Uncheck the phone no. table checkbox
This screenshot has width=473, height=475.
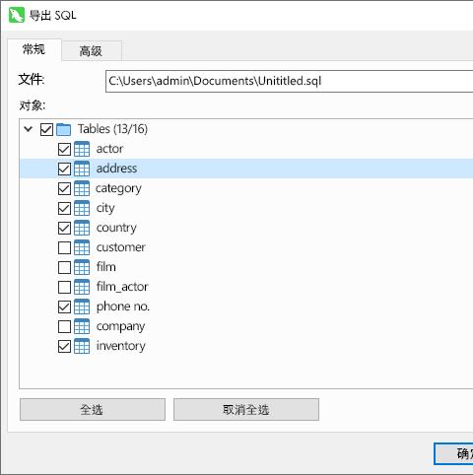pyautogui.click(x=64, y=306)
